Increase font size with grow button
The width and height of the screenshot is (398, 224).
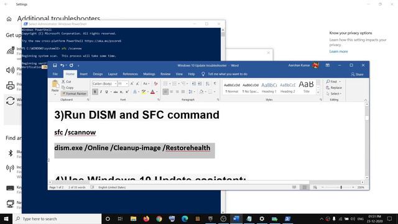(x=132, y=83)
